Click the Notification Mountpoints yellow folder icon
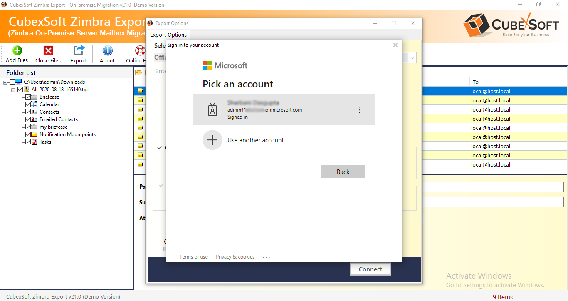 (34, 134)
